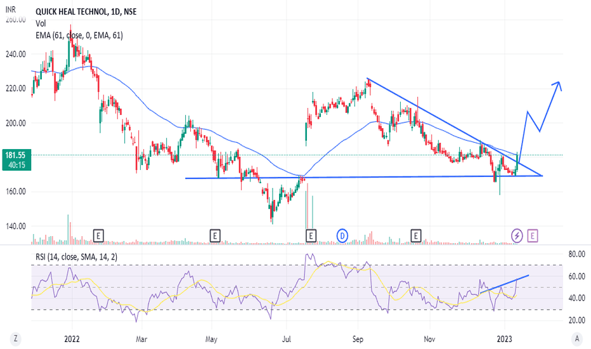Click the 220.00 price axis label
Viewport: 591px width, 349px height.
click(16, 88)
